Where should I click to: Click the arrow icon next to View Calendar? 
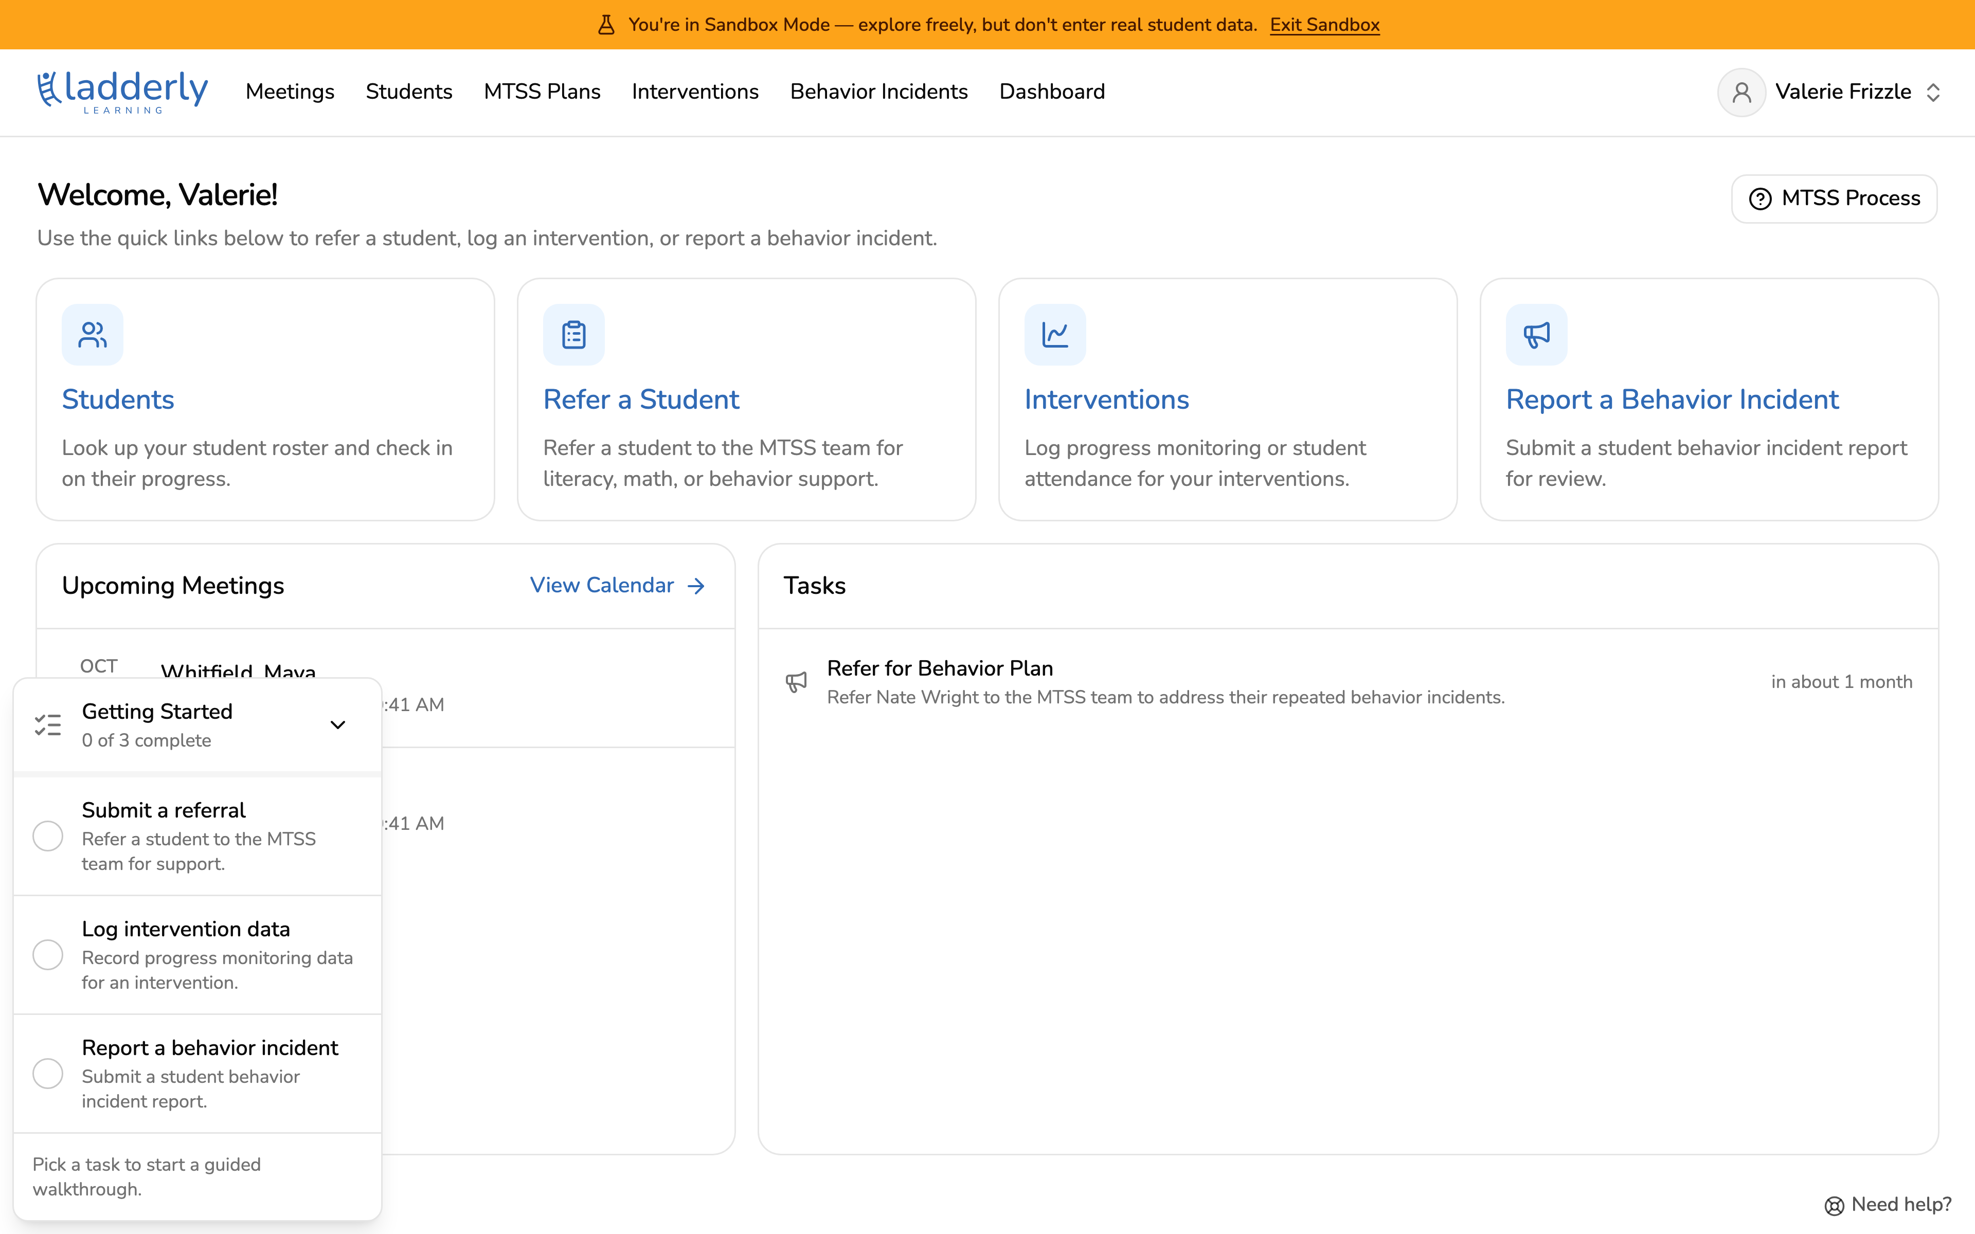[696, 586]
